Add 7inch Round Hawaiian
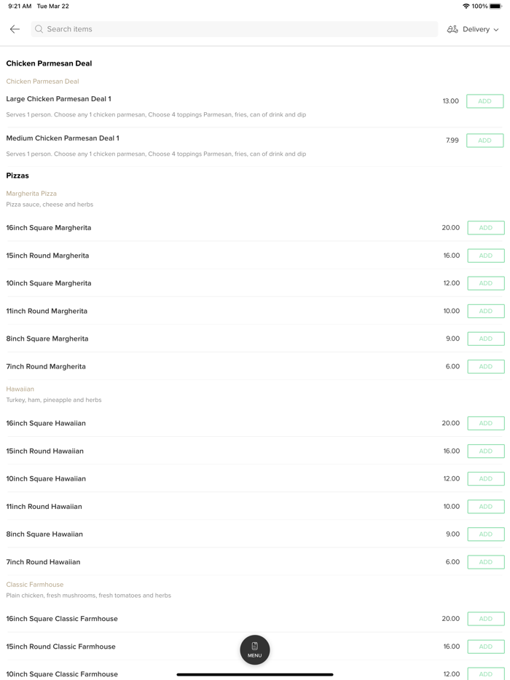Screen dimensions: 510x680 pyautogui.click(x=486, y=562)
